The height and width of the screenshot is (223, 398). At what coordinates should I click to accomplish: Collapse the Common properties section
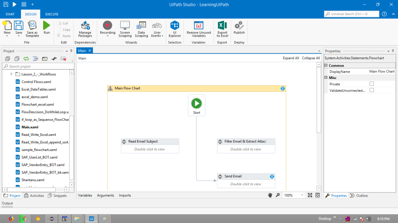click(326, 65)
